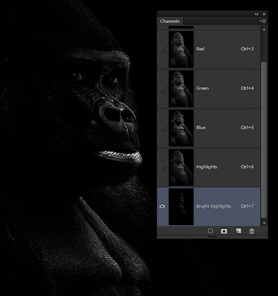This screenshot has height=296, width=278.
Task: Show the Blue channel visibility box
Action: point(163,128)
